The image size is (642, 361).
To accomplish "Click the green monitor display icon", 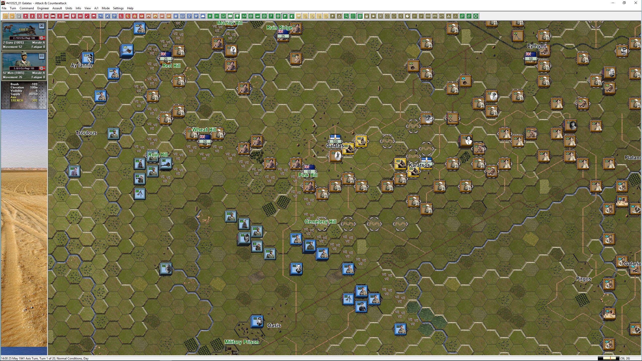I will coord(223,16).
